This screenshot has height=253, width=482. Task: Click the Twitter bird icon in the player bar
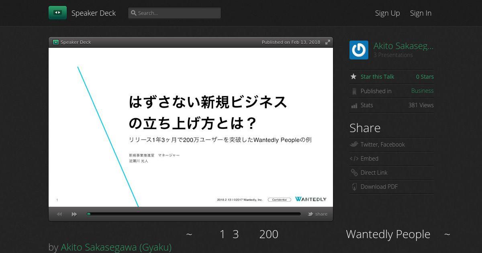click(x=310, y=214)
